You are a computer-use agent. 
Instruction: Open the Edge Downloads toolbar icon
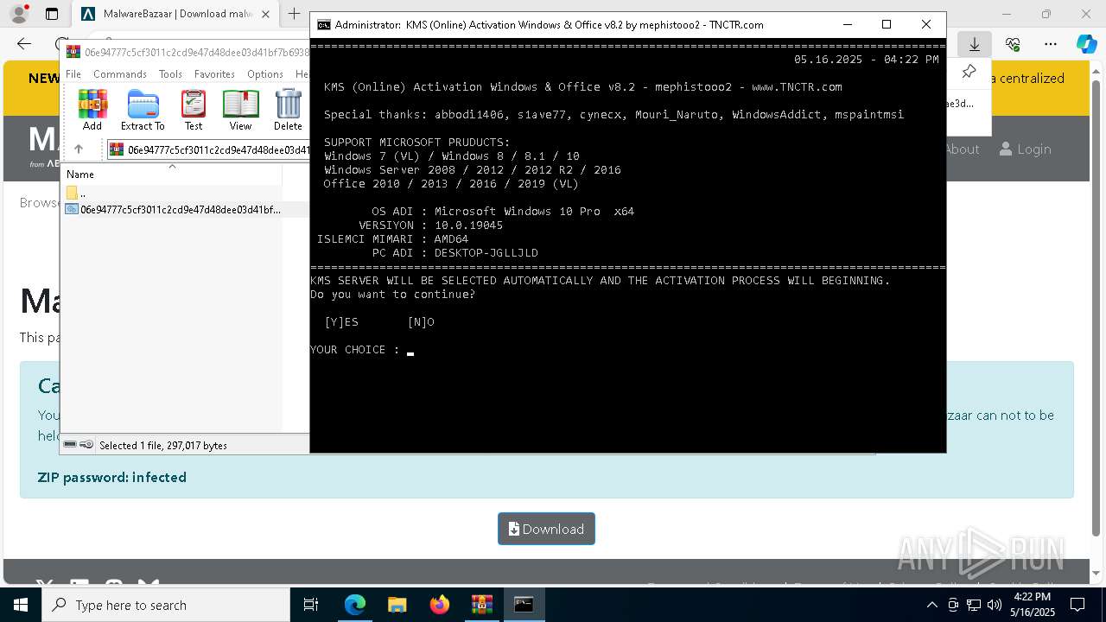coord(975,44)
